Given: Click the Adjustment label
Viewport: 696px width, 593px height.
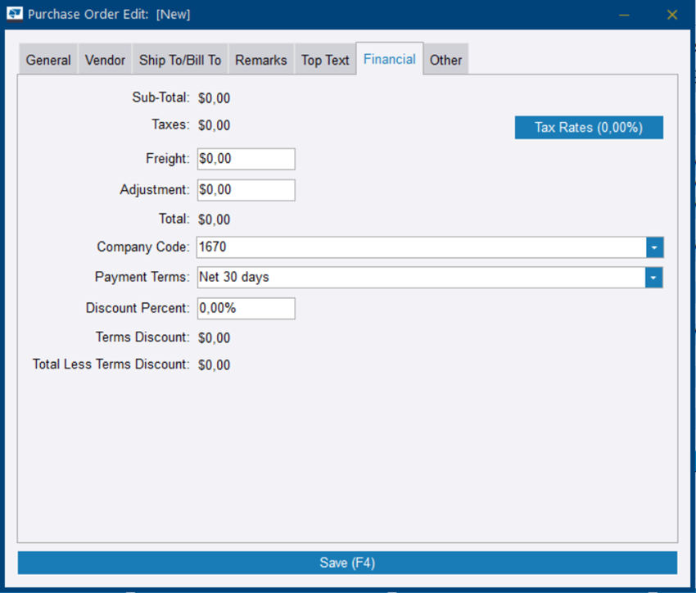Looking at the screenshot, I should 155,190.
